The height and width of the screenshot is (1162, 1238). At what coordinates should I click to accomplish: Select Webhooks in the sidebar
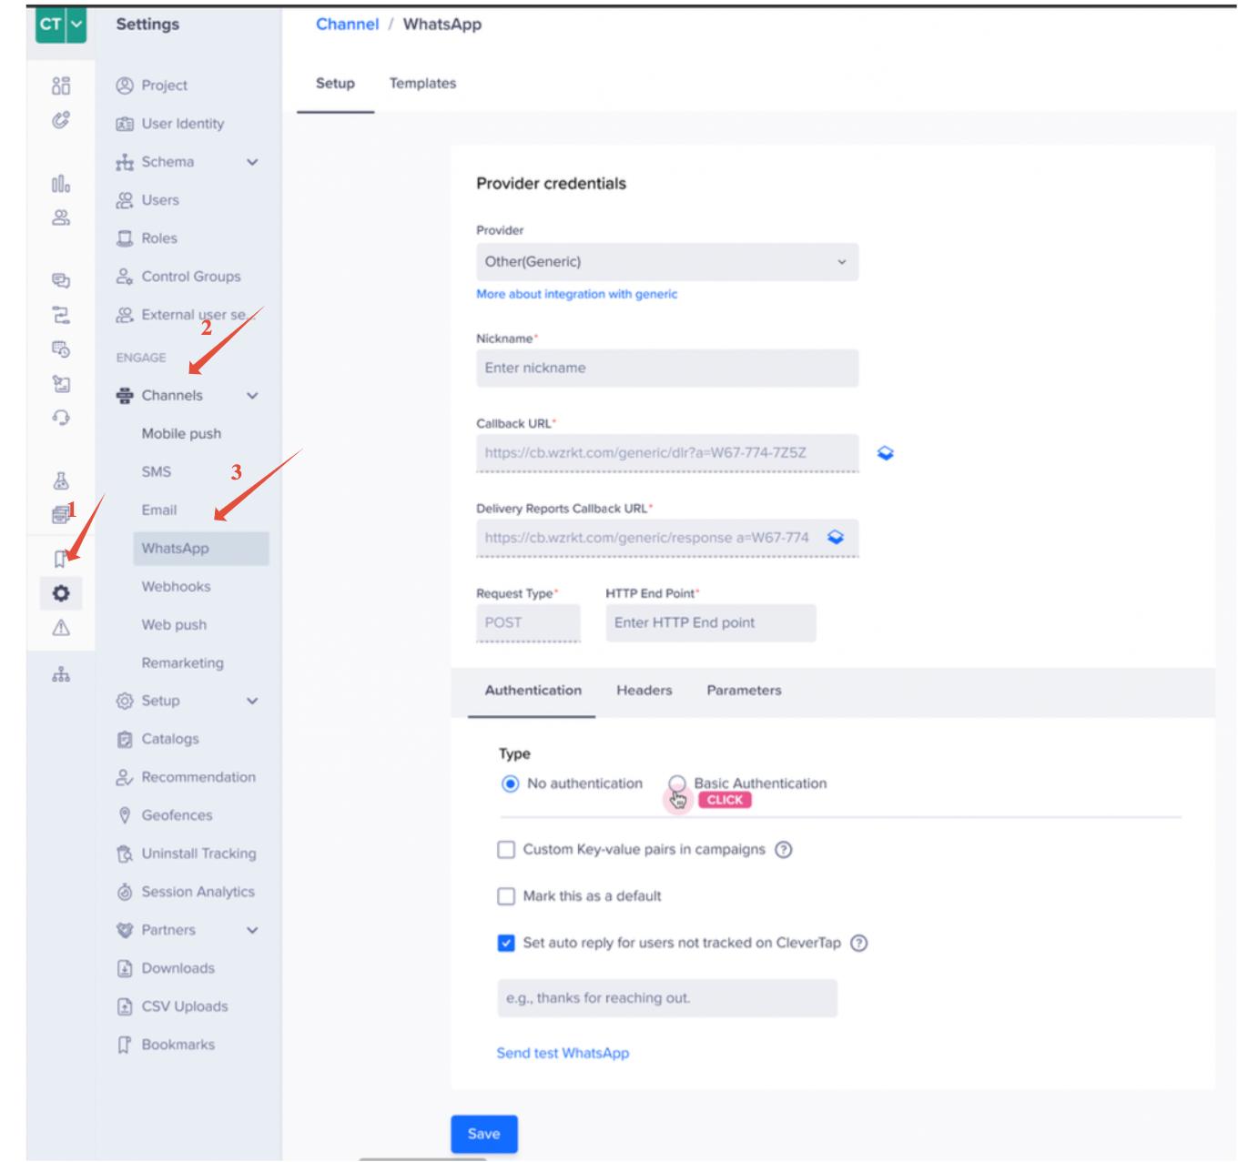(x=176, y=587)
